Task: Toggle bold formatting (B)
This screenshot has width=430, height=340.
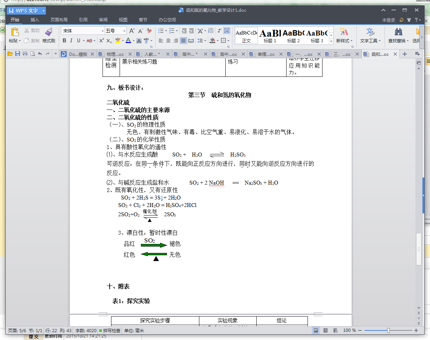Action: point(64,41)
